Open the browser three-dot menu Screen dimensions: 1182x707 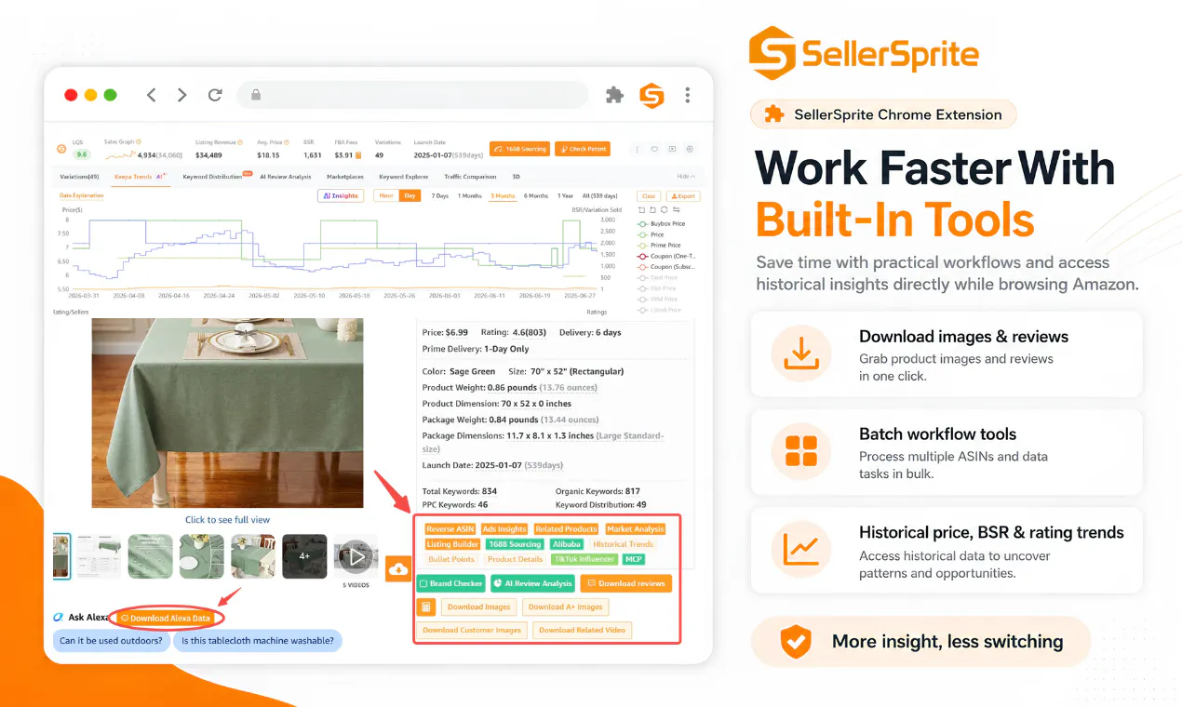[x=687, y=95]
